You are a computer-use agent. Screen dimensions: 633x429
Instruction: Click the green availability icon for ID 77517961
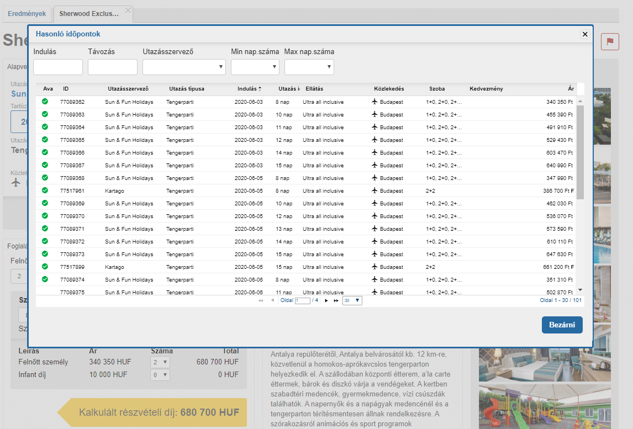point(45,190)
